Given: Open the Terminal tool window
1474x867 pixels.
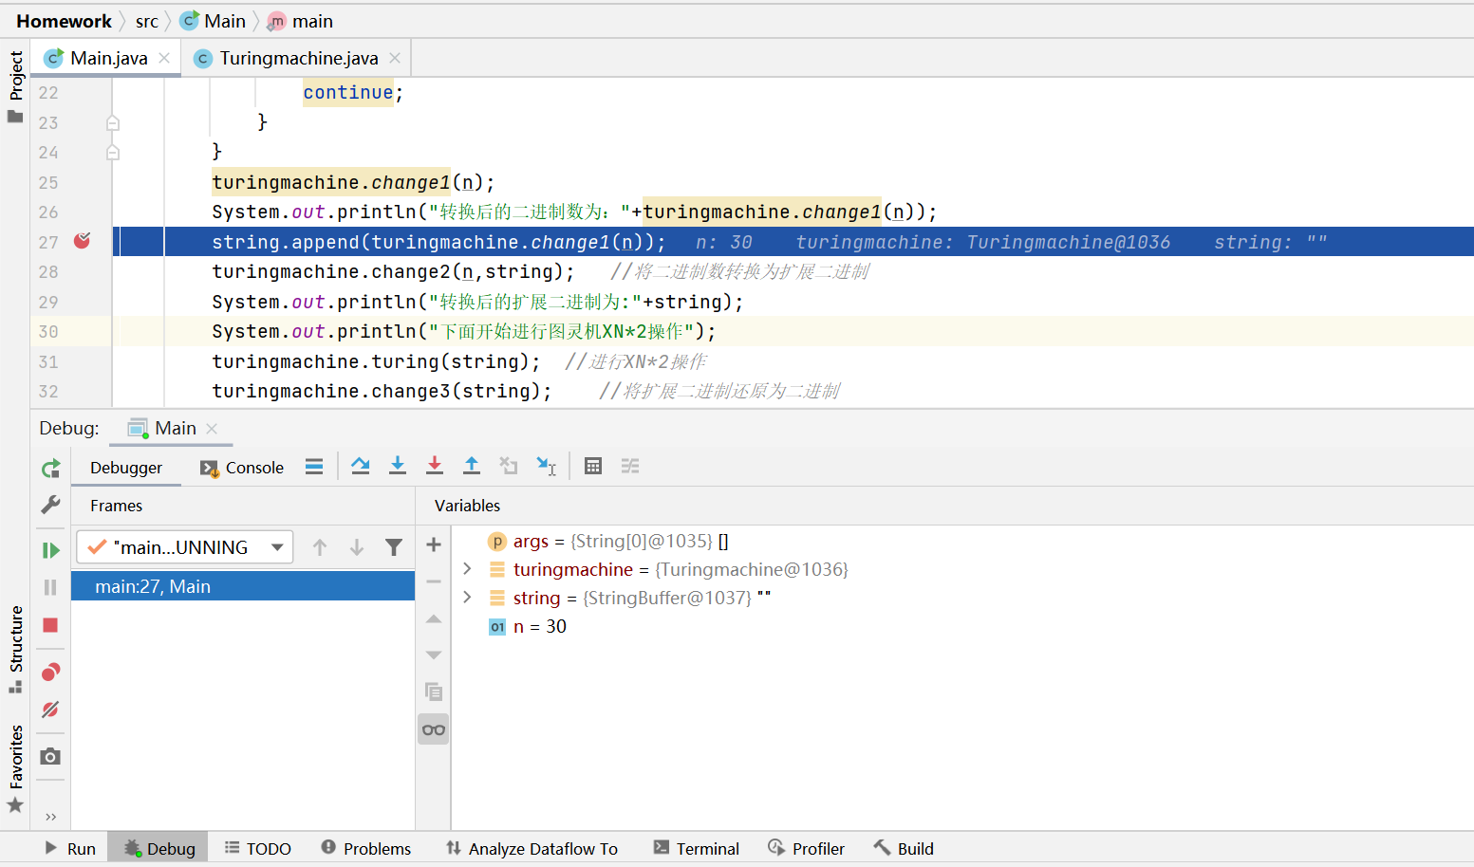Looking at the screenshot, I should point(697,849).
